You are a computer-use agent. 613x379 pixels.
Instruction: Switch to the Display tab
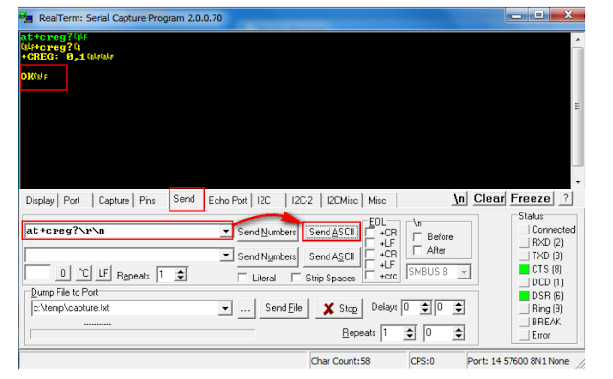pyautogui.click(x=39, y=200)
